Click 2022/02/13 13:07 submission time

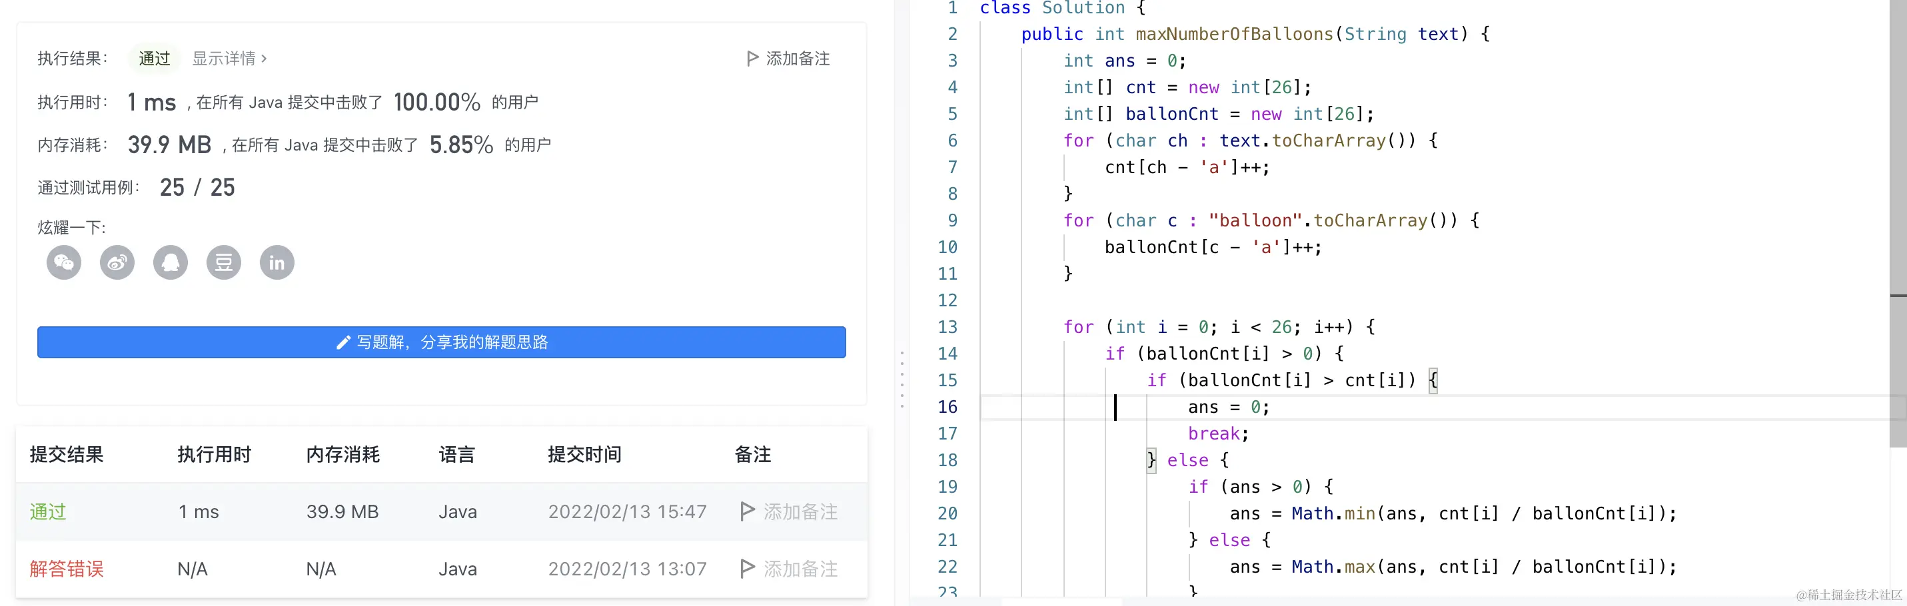click(627, 568)
